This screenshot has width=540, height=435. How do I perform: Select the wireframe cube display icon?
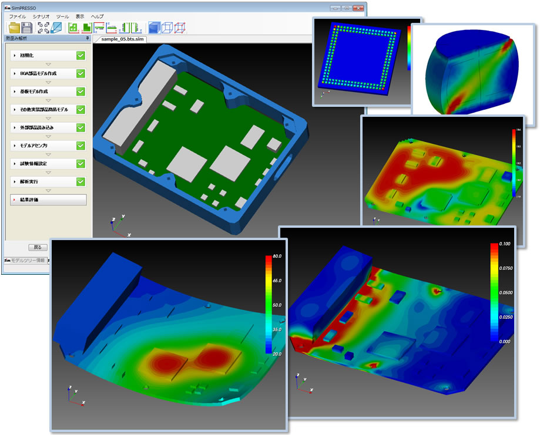[x=167, y=28]
